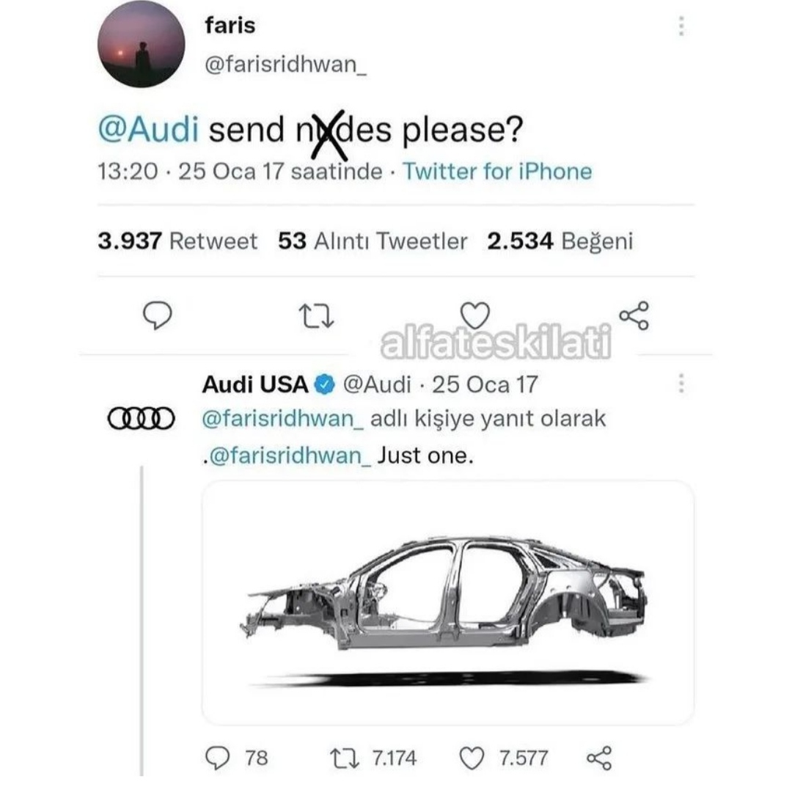View the 2.534 Beğeni likes list

(560, 241)
